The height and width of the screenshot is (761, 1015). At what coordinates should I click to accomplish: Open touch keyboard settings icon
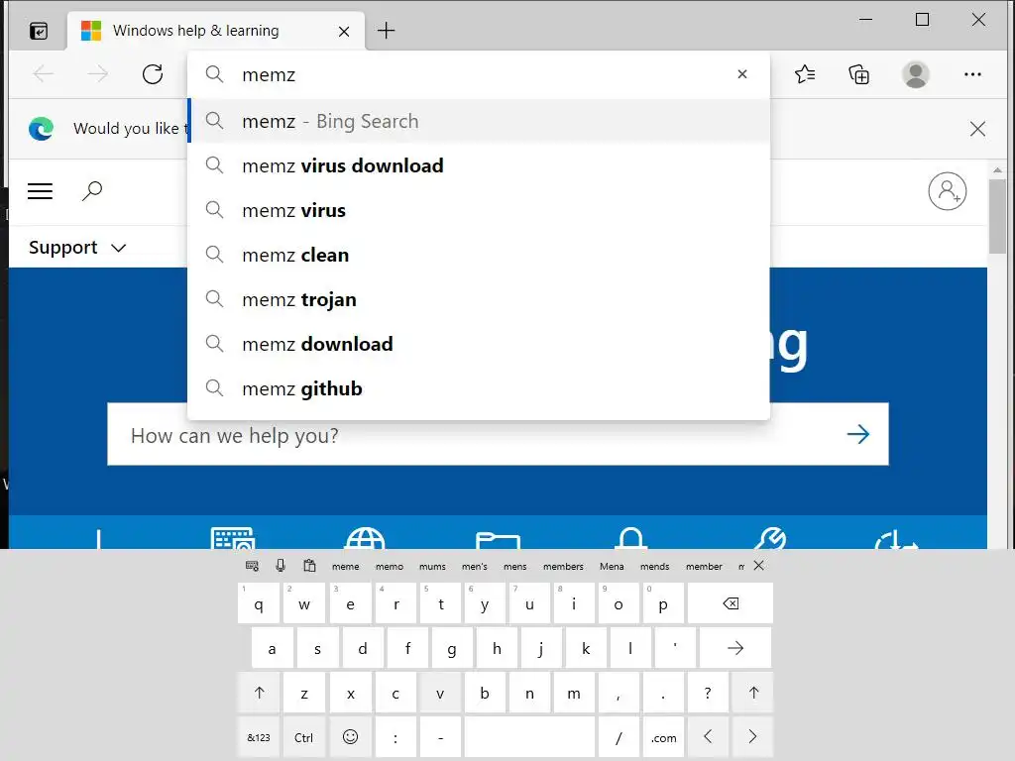pyautogui.click(x=253, y=566)
